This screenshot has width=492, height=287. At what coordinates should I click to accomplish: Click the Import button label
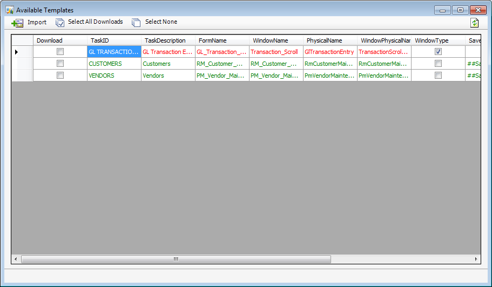[37, 22]
